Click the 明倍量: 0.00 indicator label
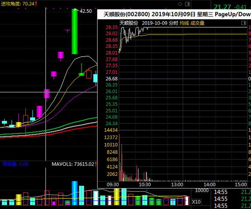Viewport: 251px width, 209px height. [16, 164]
